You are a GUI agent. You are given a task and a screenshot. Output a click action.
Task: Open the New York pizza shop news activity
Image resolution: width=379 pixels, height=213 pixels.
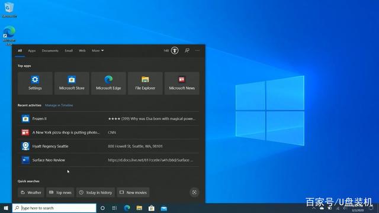click(108, 133)
